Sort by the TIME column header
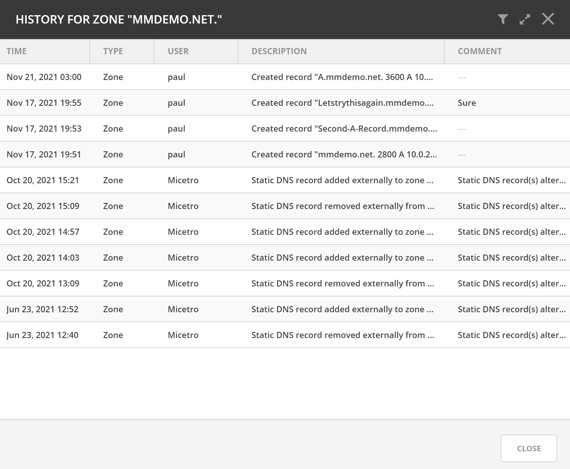Image resolution: width=570 pixels, height=469 pixels. point(17,51)
